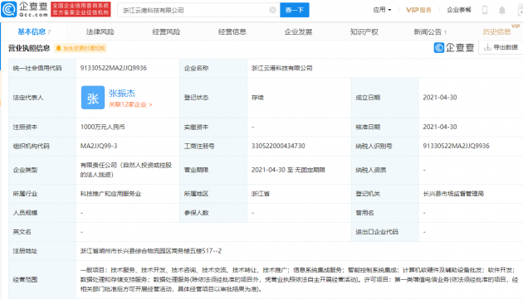Click the 统一社会信用代码 label
The width and height of the screenshot is (523, 299).
37,68
